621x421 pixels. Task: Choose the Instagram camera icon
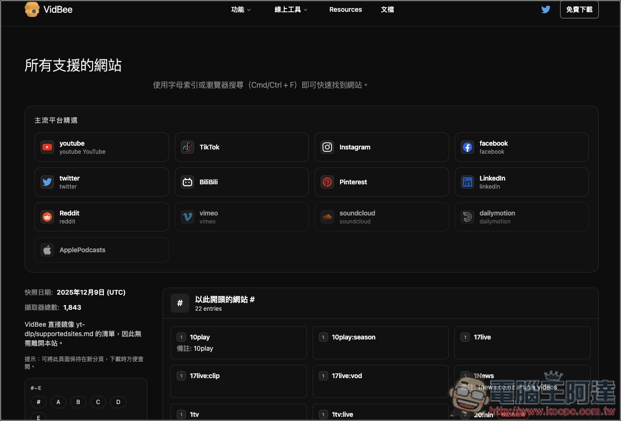[x=327, y=147]
